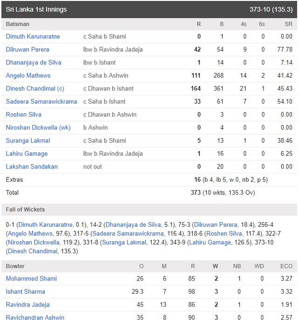Click Angelo Mathews in Fall of Wickets
Screen dimensions: 299x323
coord(30,233)
